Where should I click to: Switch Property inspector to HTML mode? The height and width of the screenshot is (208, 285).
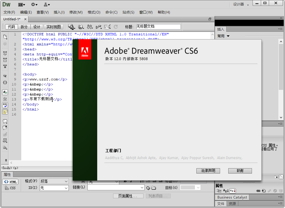point(10,182)
